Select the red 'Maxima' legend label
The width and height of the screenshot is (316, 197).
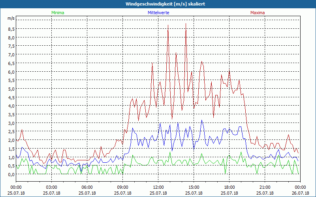pos(258,13)
